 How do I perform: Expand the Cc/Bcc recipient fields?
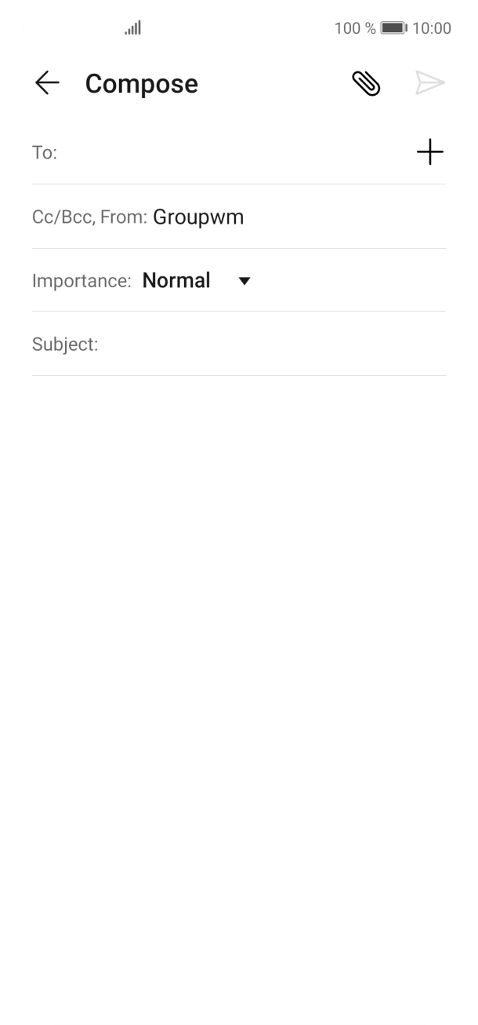[89, 217]
